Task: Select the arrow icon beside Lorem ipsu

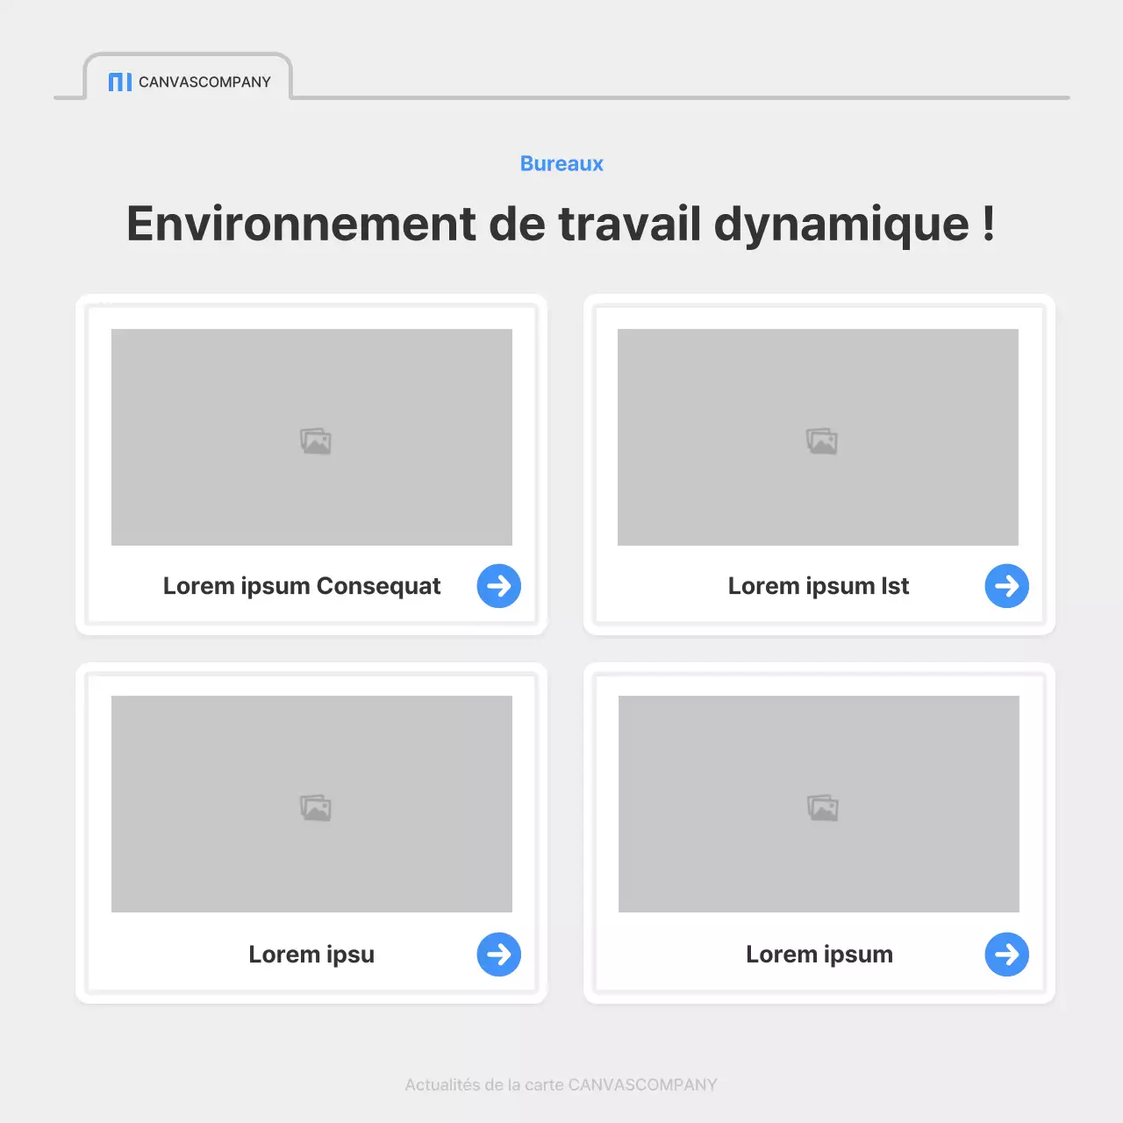Action: pyautogui.click(x=498, y=954)
